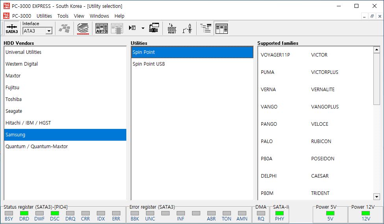Screen dimensions: 384x224
Task: Click the DSC status indicator
Action: pyautogui.click(x=55, y=213)
